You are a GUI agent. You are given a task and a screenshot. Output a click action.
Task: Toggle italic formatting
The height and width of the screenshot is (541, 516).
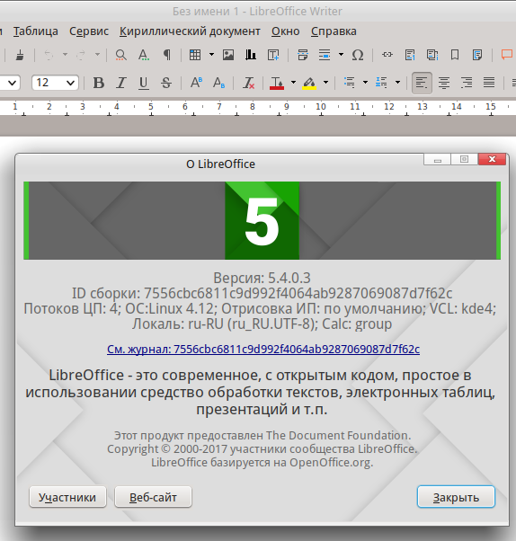(120, 83)
